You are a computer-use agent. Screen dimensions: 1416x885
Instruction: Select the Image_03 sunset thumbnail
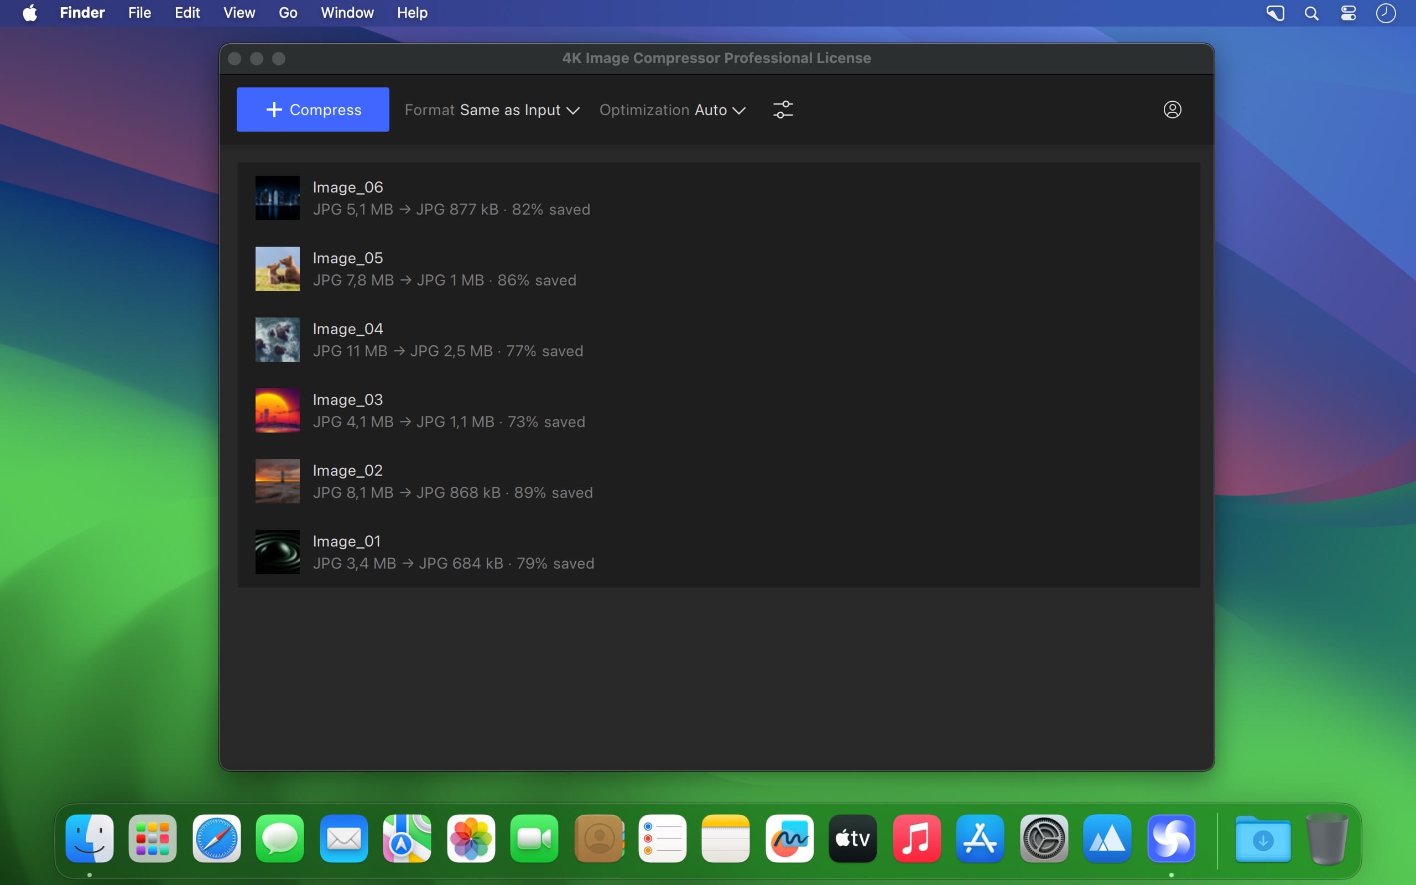point(277,410)
